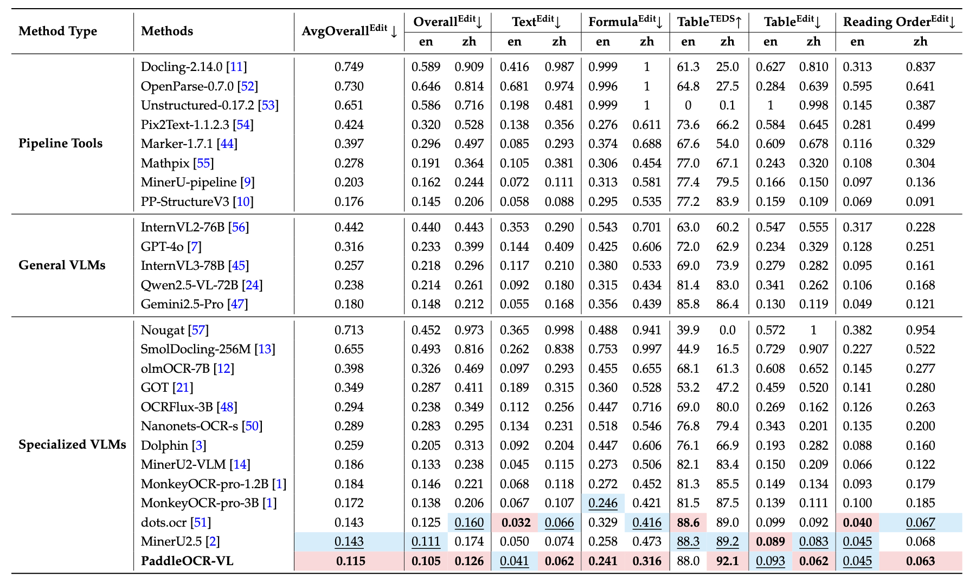Click reference 10 beside PP-StructureV3

click(243, 202)
